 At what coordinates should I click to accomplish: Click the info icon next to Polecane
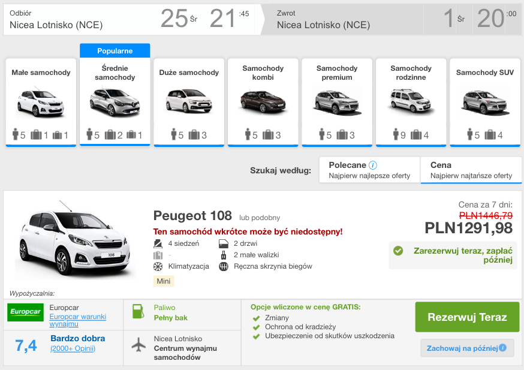pyautogui.click(x=373, y=165)
